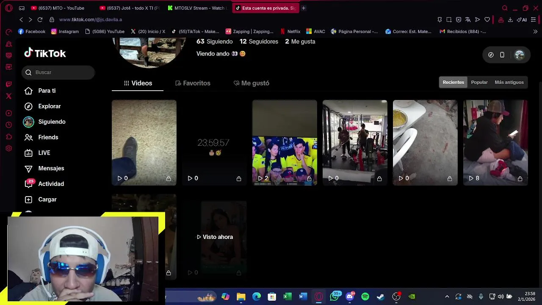Open the pinboard pin icon
The height and width of the screenshot is (305, 542).
[440, 19]
